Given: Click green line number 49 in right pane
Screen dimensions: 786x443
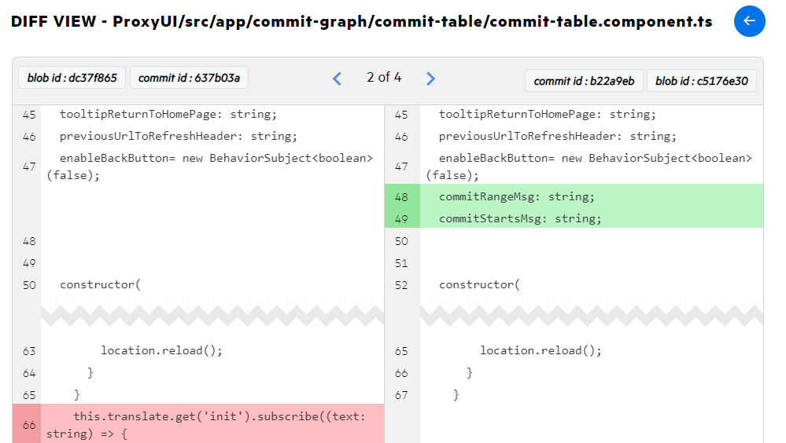Looking at the screenshot, I should [401, 218].
